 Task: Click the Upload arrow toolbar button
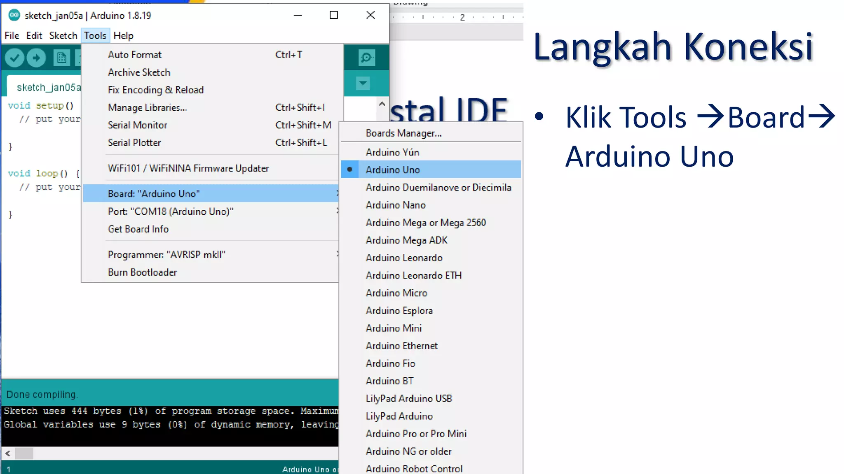pyautogui.click(x=36, y=58)
